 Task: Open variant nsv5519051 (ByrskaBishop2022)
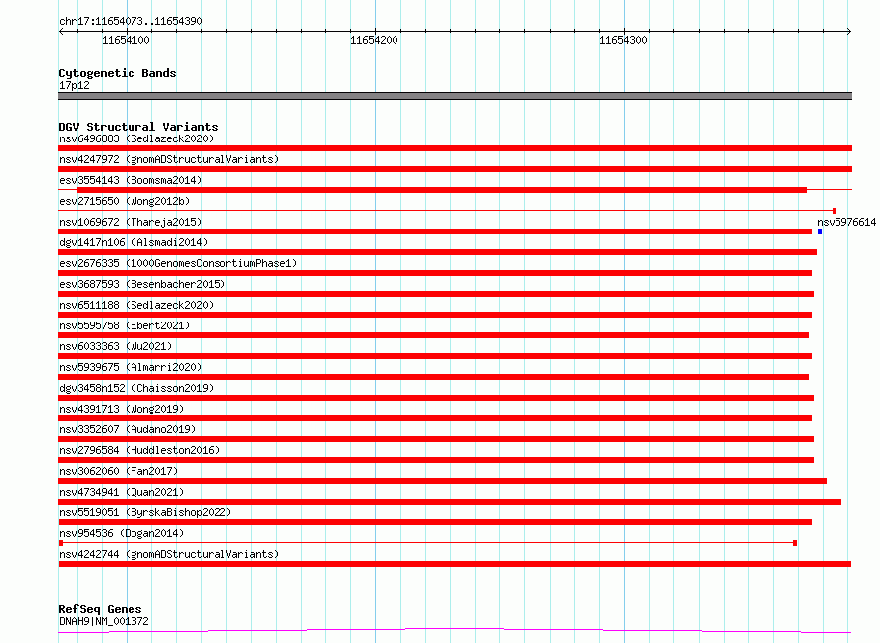145,512
